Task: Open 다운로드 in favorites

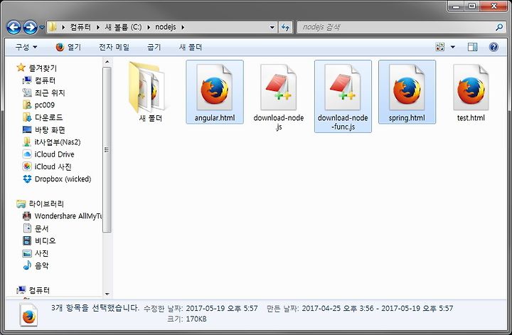Action: pyautogui.click(x=48, y=117)
